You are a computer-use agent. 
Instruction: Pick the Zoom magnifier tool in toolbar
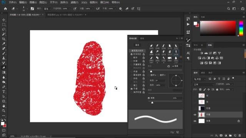(x=4, y=111)
